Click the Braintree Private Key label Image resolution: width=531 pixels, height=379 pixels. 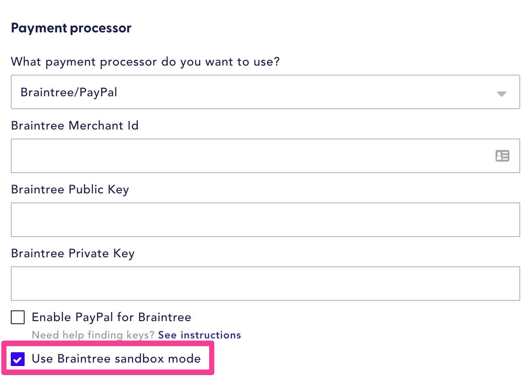coord(73,253)
